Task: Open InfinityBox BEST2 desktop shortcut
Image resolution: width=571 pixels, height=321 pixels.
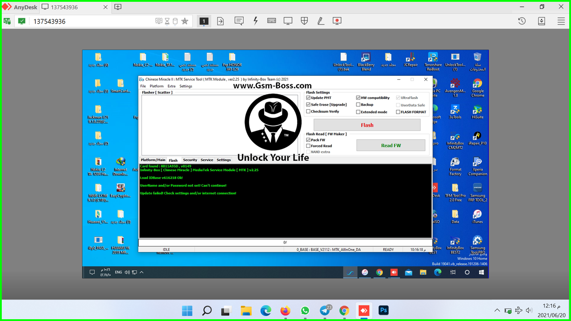Action: (455, 246)
